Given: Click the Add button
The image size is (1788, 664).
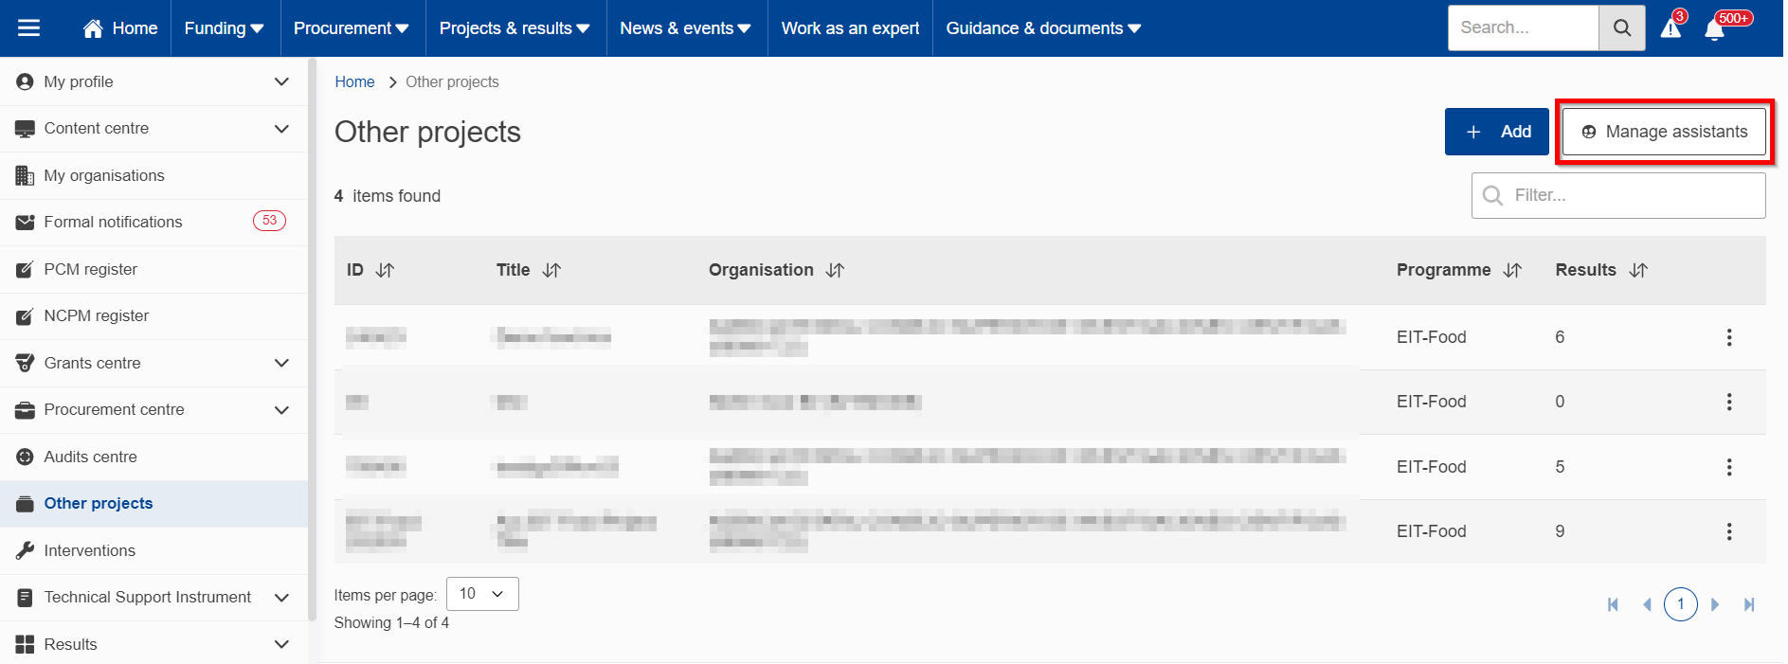Looking at the screenshot, I should pos(1497,132).
